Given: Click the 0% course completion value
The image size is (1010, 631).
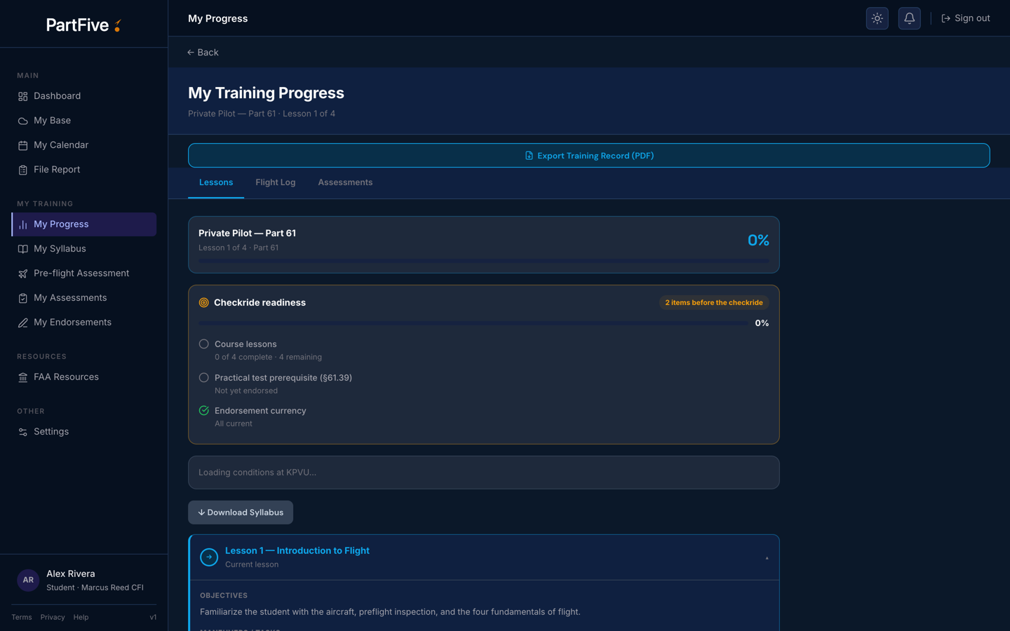Looking at the screenshot, I should pos(758,240).
